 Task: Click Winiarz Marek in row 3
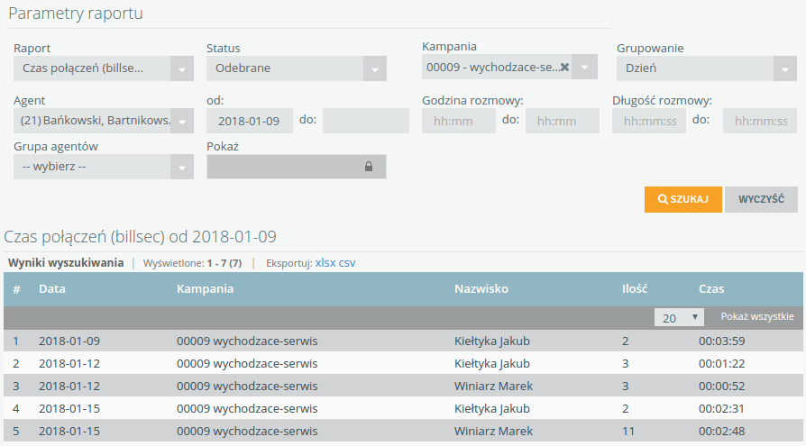(493, 386)
